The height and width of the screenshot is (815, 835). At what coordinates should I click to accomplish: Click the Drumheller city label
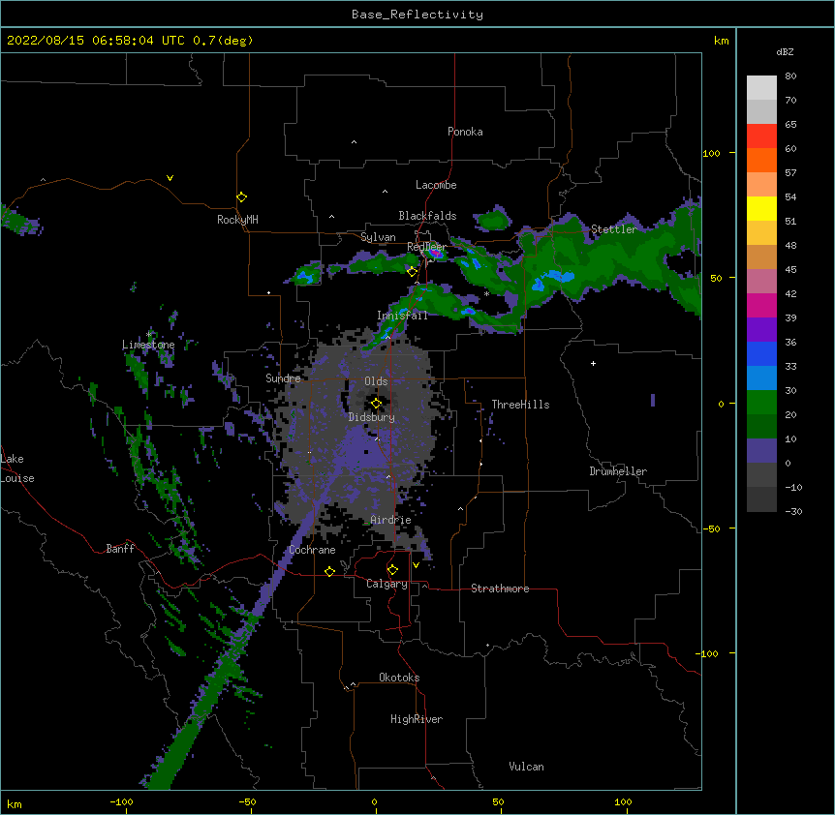(618, 471)
